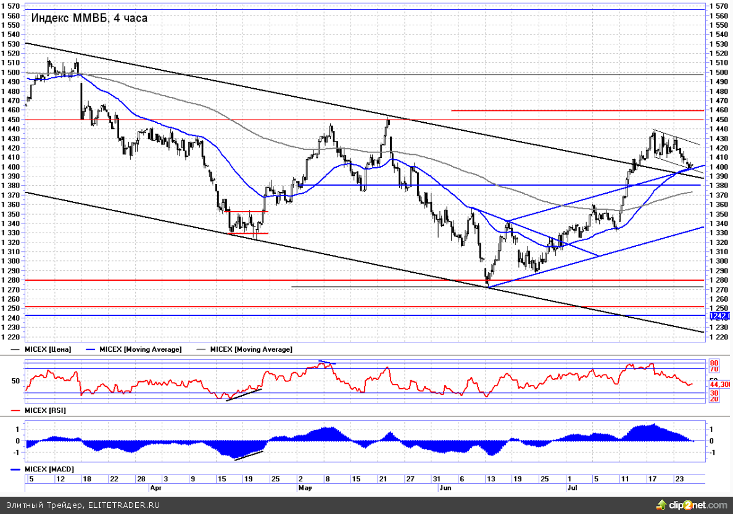
Task: Click the 50 label left of RSI panel
Action: click(x=16, y=381)
